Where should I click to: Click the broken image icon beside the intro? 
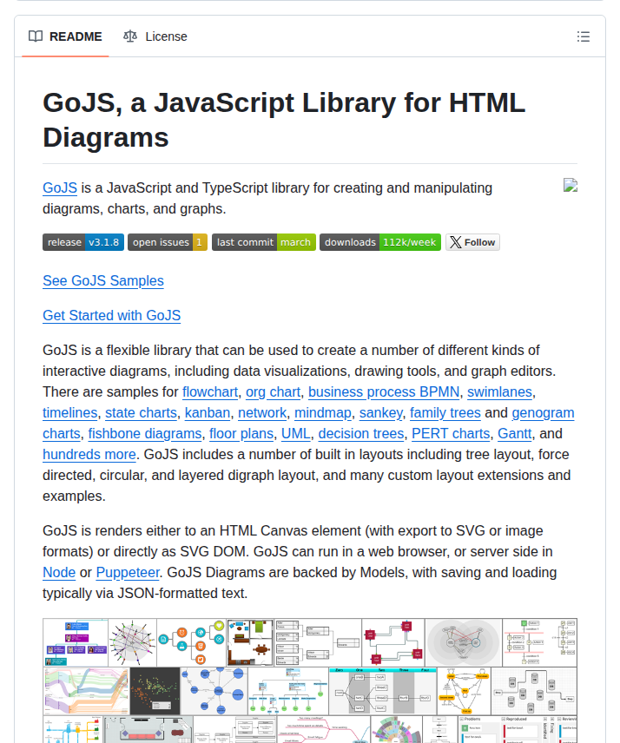pos(571,185)
